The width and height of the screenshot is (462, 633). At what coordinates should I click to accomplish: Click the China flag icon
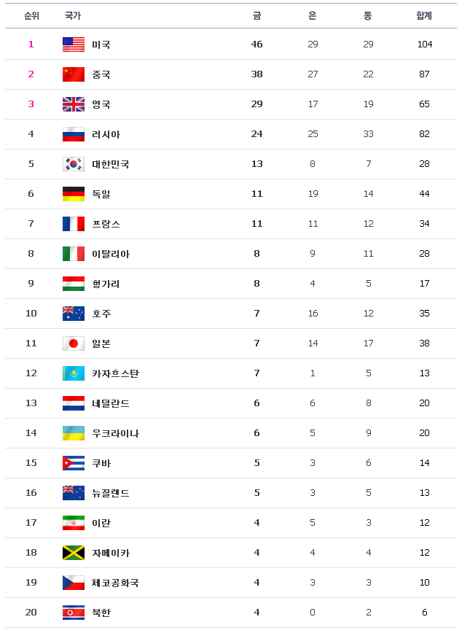[74, 74]
